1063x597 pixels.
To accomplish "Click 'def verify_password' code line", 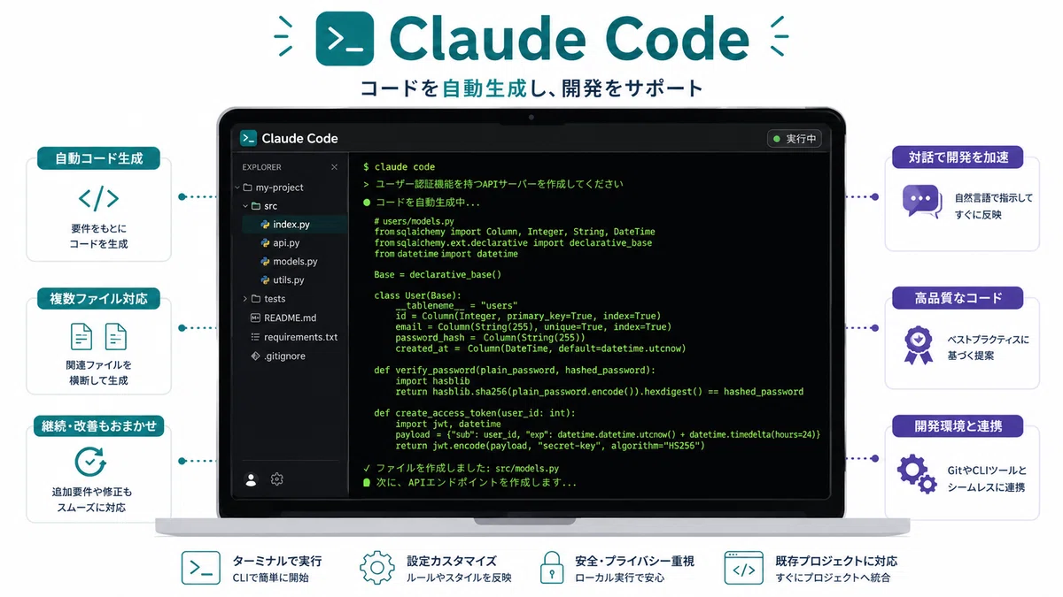I will [x=514, y=370].
